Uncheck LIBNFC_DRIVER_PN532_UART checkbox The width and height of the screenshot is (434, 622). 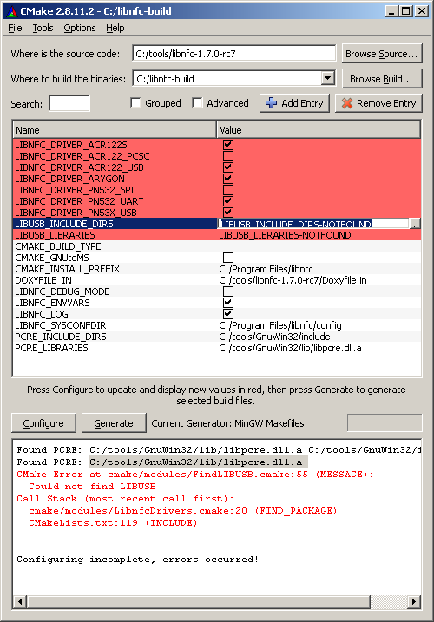(x=228, y=201)
